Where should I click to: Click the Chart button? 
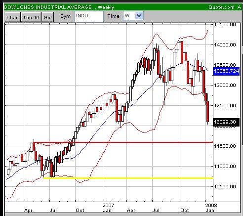(12, 17)
